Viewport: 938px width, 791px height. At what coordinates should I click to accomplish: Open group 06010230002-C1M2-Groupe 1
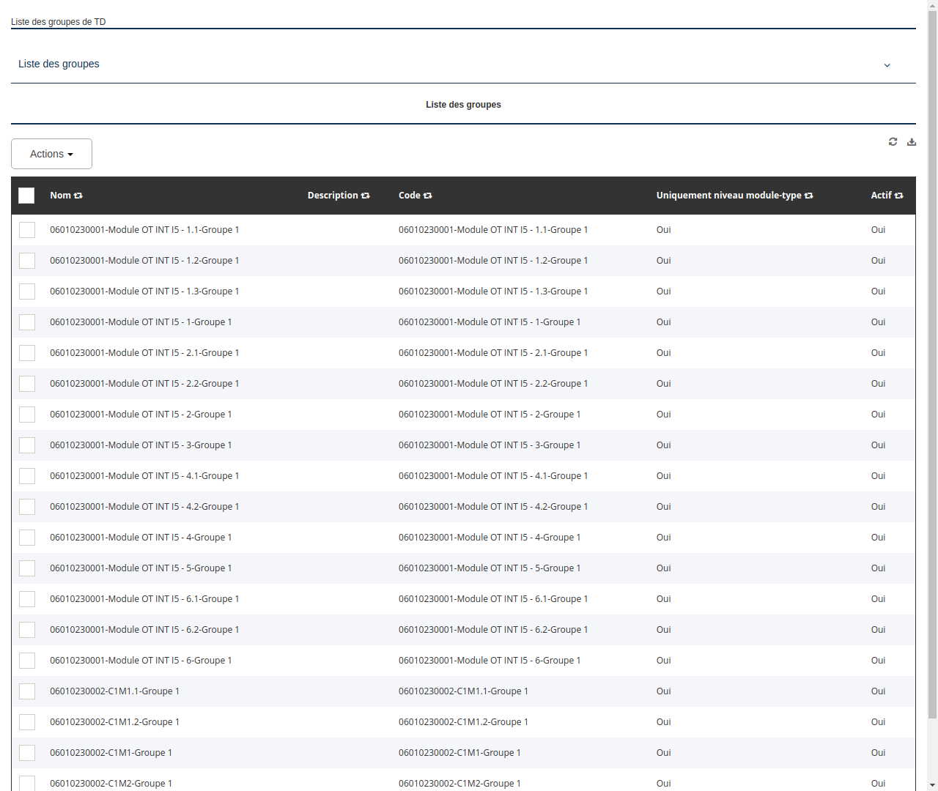tap(111, 783)
